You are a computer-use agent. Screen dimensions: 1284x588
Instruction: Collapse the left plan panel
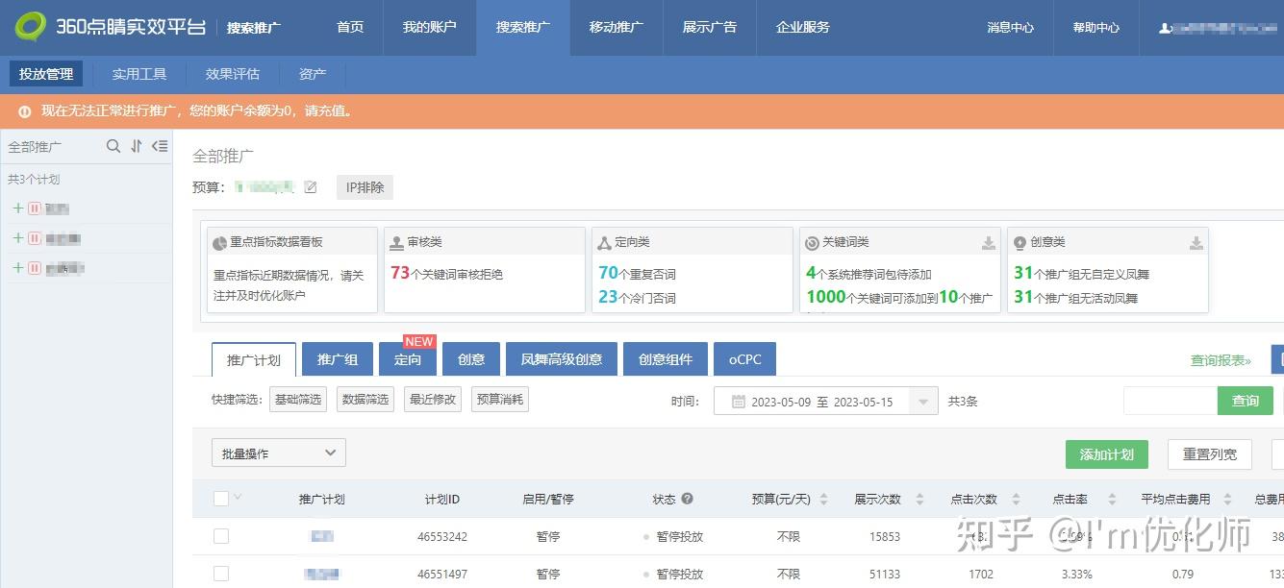tap(160, 146)
